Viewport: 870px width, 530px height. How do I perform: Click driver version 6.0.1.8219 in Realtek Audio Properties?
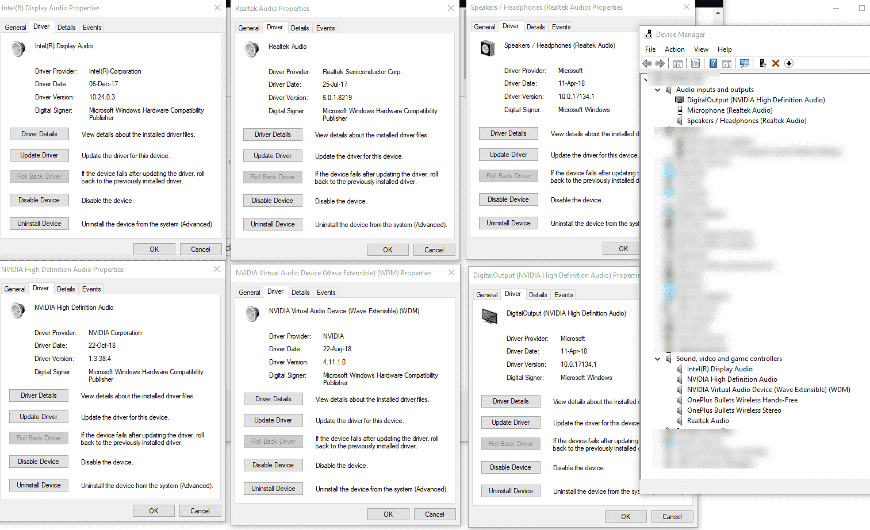click(x=337, y=98)
